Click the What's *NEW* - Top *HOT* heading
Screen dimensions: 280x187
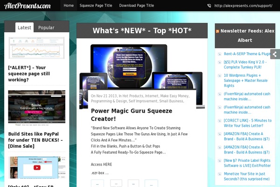[142, 30]
